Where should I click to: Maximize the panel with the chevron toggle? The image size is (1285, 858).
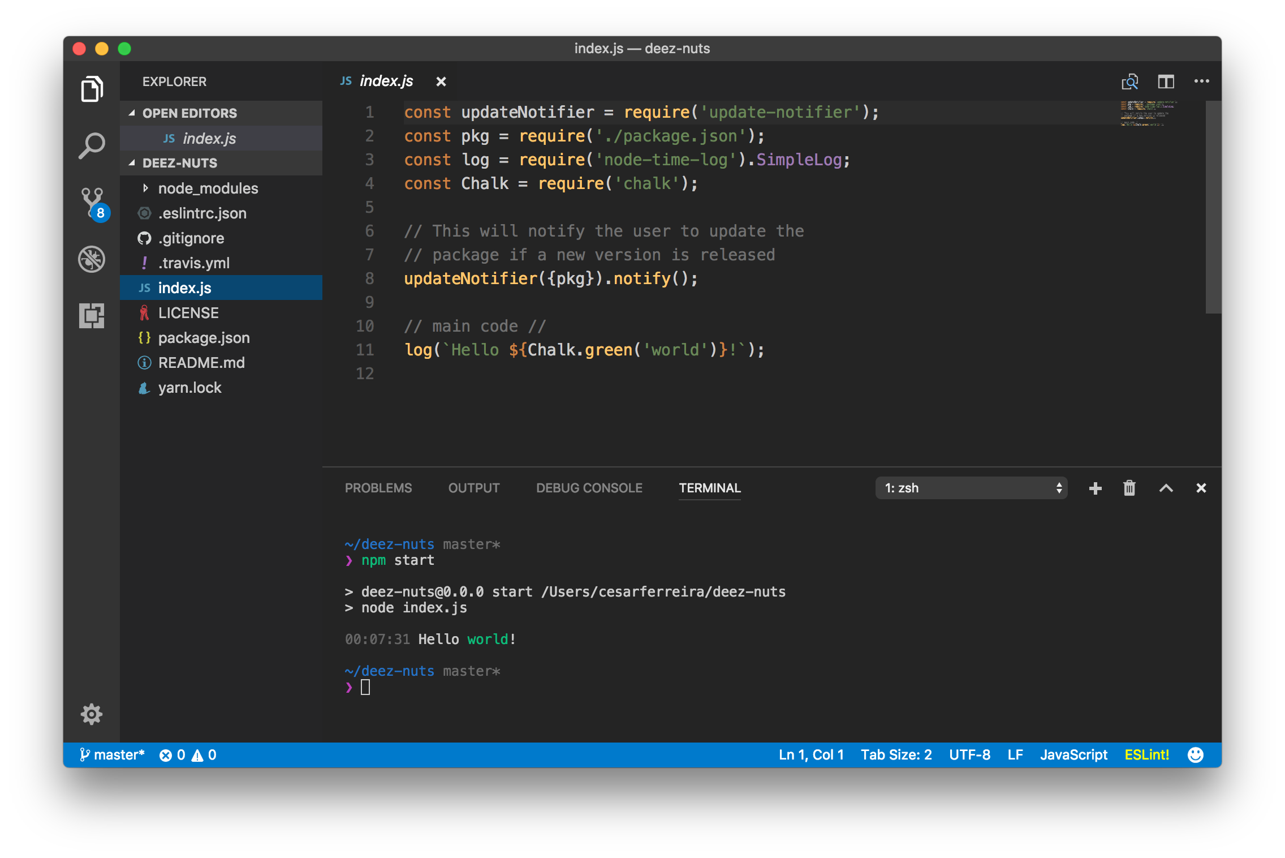[1166, 488]
